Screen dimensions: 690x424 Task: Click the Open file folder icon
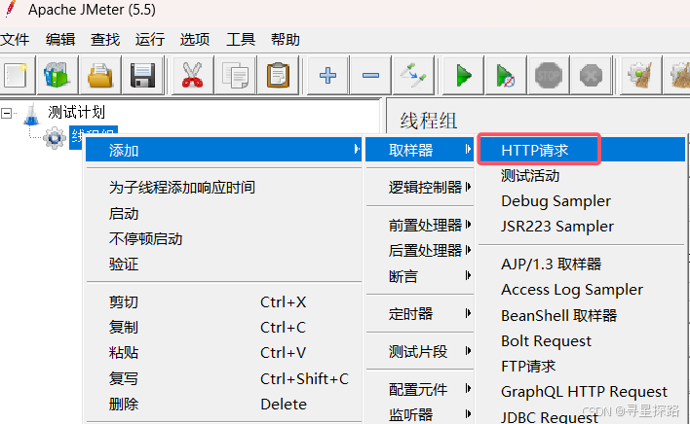99,76
